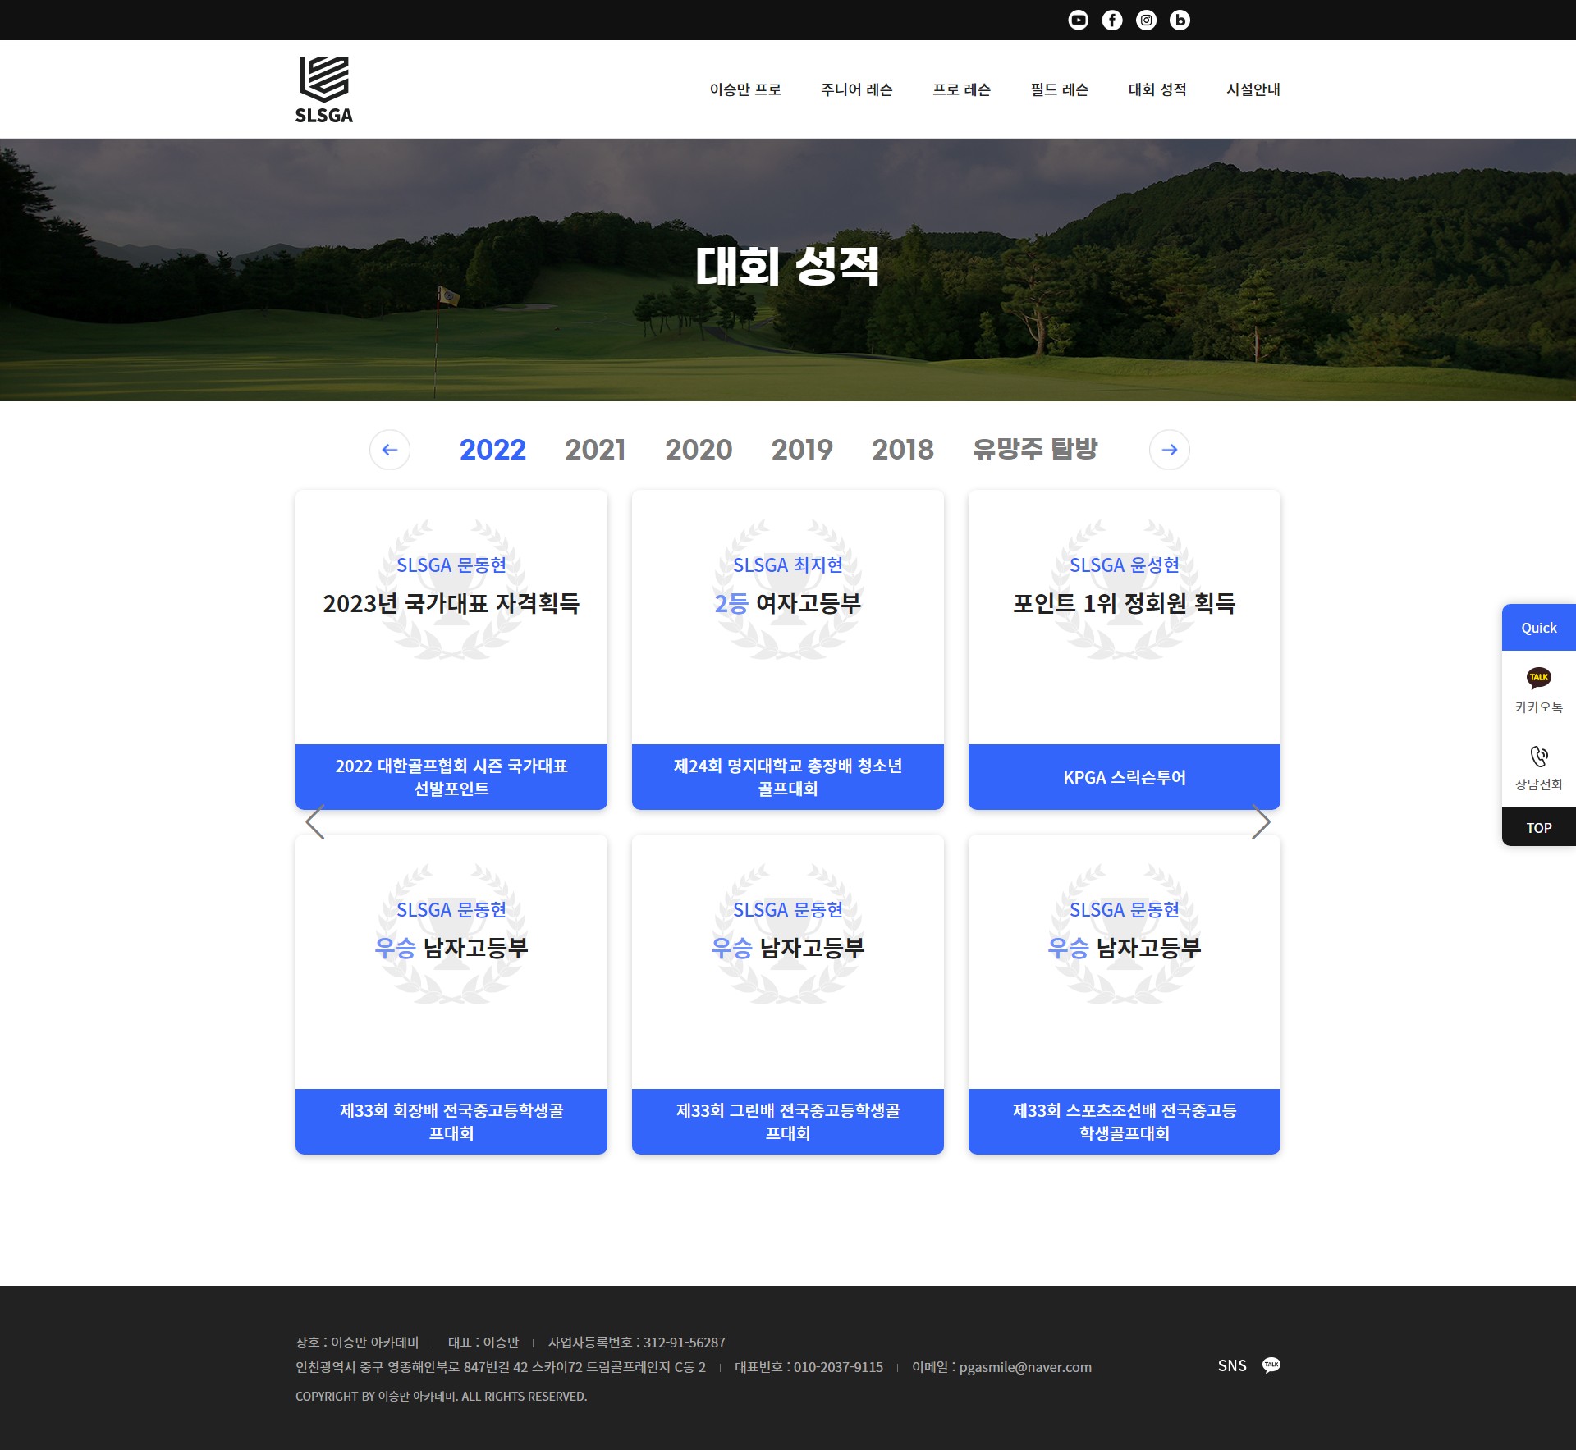Open 대회 성적 menu
Screen dimensions: 1576x1450
1157,89
